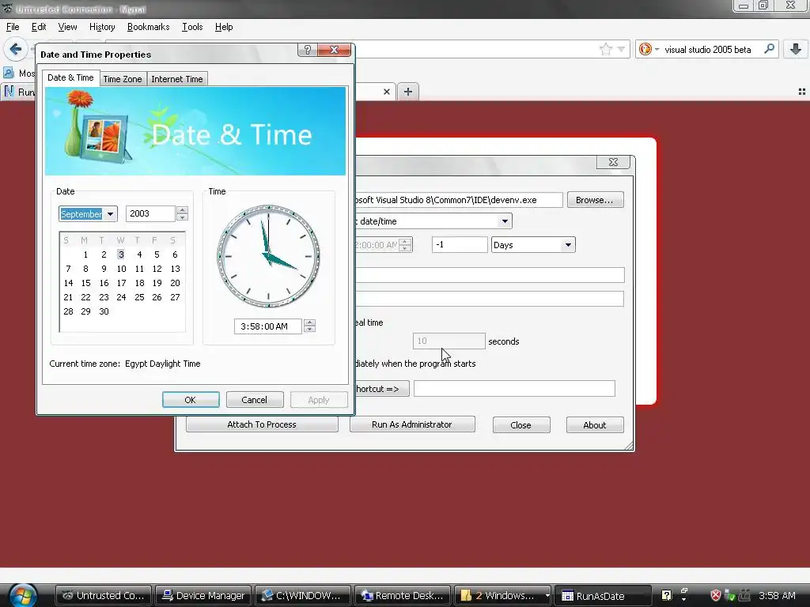Open a new tab with plus button
810x607 pixels.
(x=408, y=92)
